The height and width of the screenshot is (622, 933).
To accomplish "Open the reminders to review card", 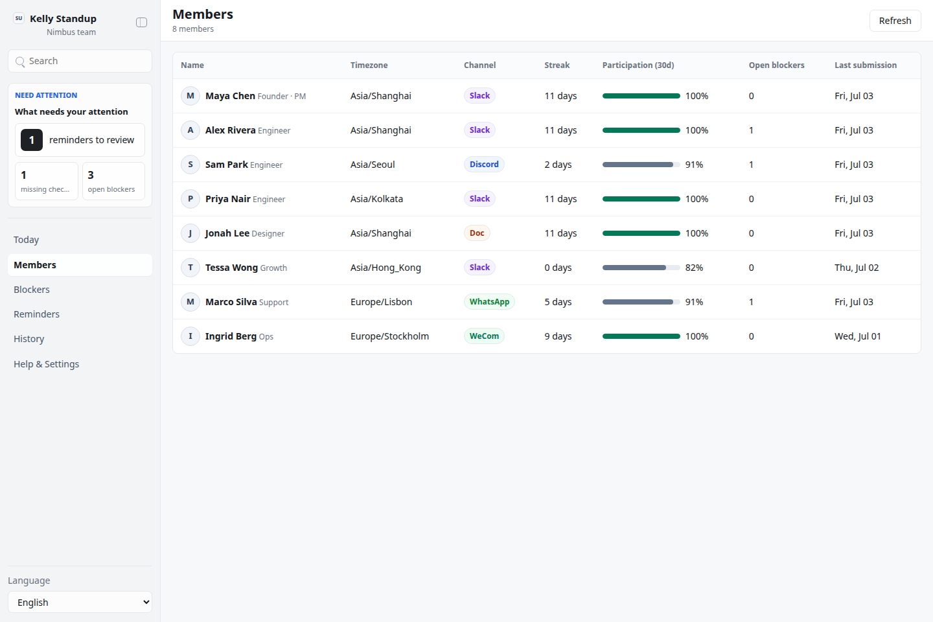I will (80, 140).
